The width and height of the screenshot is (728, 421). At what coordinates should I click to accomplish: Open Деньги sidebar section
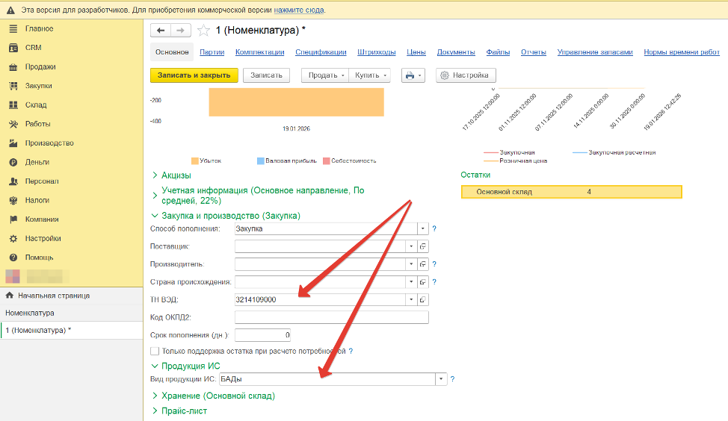tap(37, 162)
